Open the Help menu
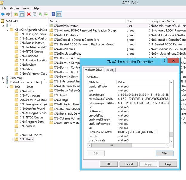 (x=36, y=8)
